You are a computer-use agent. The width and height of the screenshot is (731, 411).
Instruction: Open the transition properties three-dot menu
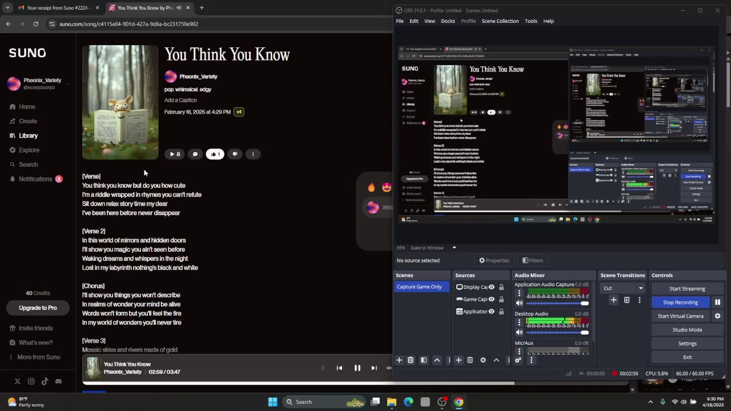[639, 300]
